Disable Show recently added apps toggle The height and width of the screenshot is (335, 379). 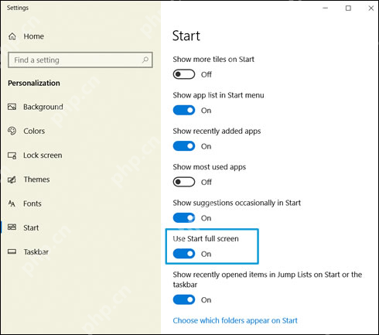(x=184, y=146)
